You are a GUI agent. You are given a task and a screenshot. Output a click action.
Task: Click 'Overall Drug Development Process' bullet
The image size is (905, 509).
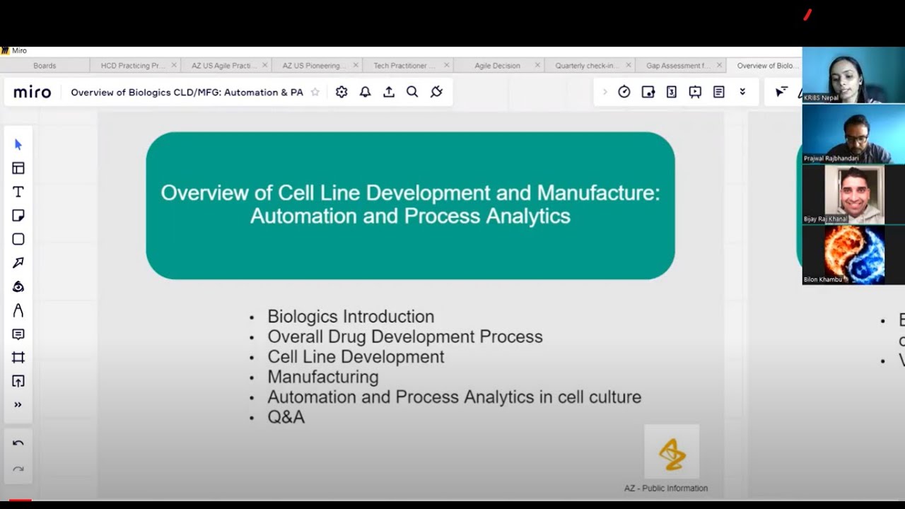pyautogui.click(x=405, y=337)
